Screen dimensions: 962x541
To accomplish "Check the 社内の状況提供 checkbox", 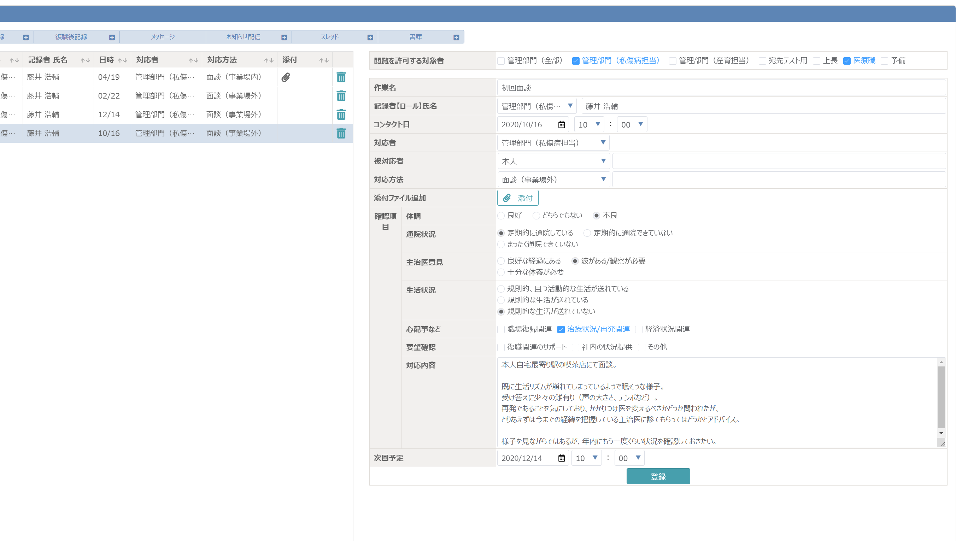I will coord(575,348).
